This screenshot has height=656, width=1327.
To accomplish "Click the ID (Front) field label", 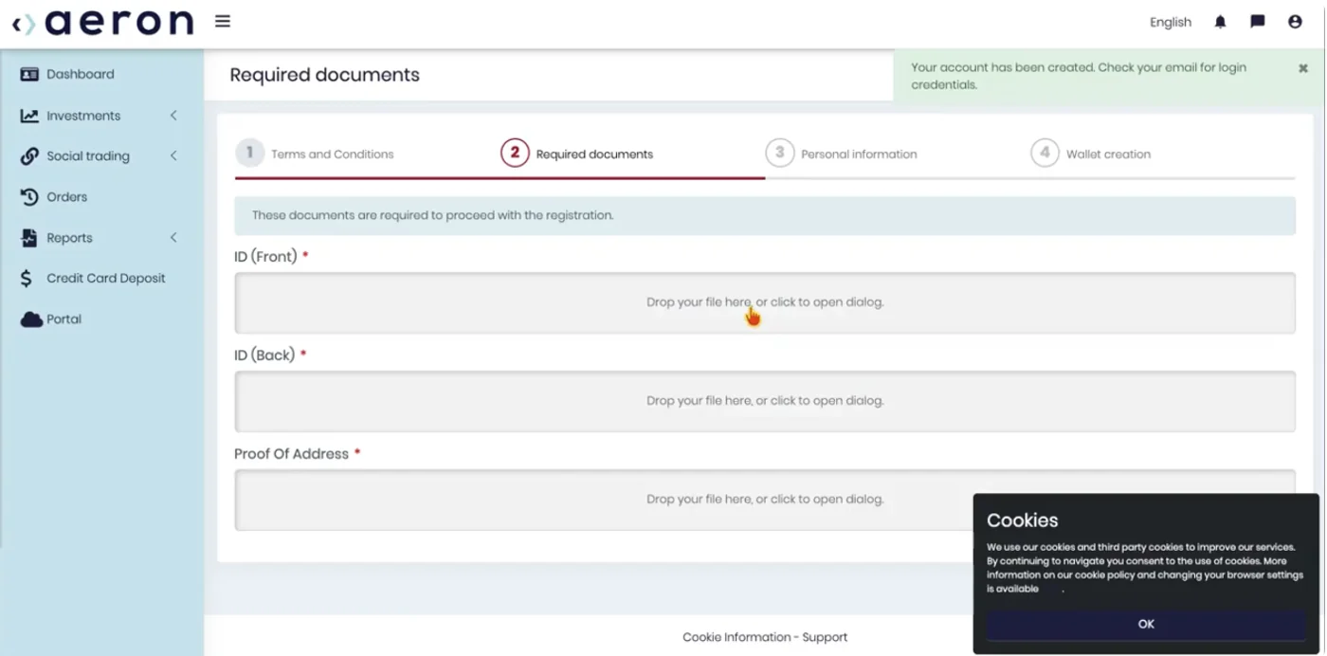I will coord(265,256).
